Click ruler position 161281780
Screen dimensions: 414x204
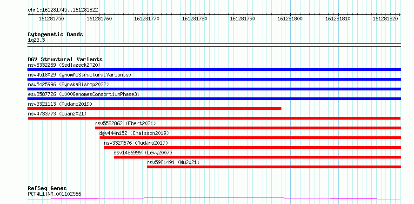coord(194,19)
